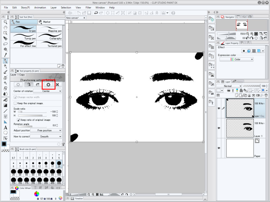Screen dimensions: 270x202
Task: Enable Keep the original image checkbox
Action: click(x=15, y=103)
